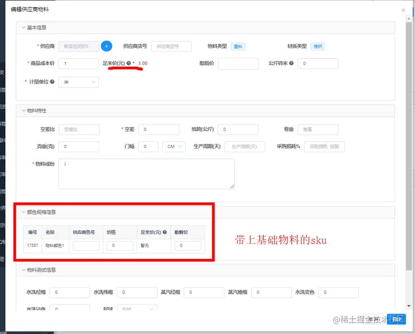Open the 起球 dropdown
Screen dimensions: 415x334
[137, 308]
